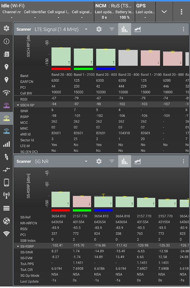Screen dimensions: 190x288
Task: Click the 5G PCI value 760
Action: pyautogui.click(x=140, y=234)
